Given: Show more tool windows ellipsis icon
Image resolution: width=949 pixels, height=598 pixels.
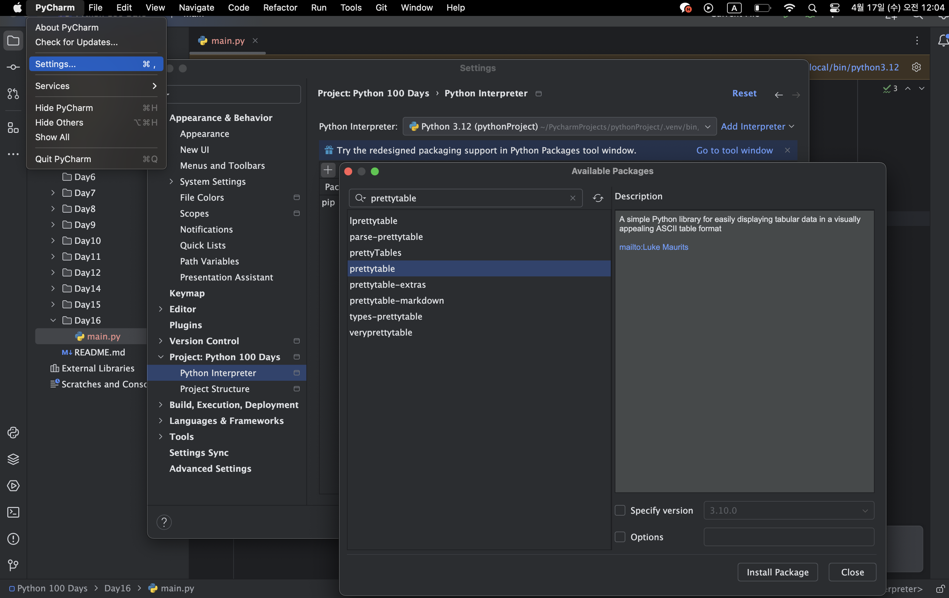Looking at the screenshot, I should click(13, 154).
